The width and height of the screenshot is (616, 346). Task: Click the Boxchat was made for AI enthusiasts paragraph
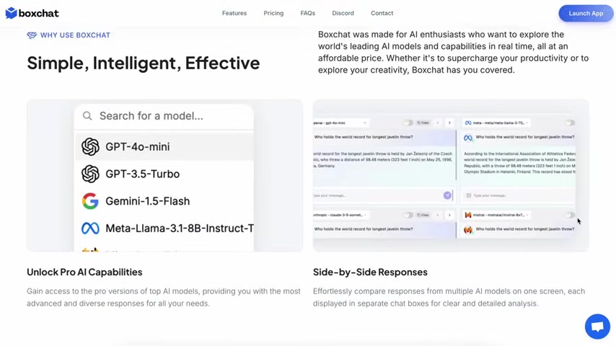[454, 52]
